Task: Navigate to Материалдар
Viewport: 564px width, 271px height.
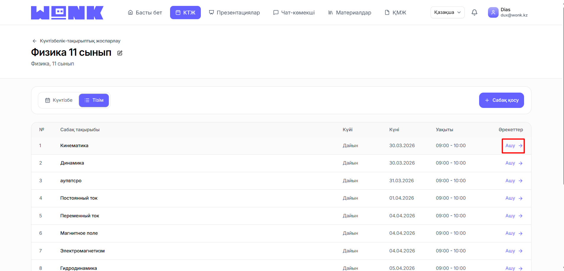Action: coord(350,13)
